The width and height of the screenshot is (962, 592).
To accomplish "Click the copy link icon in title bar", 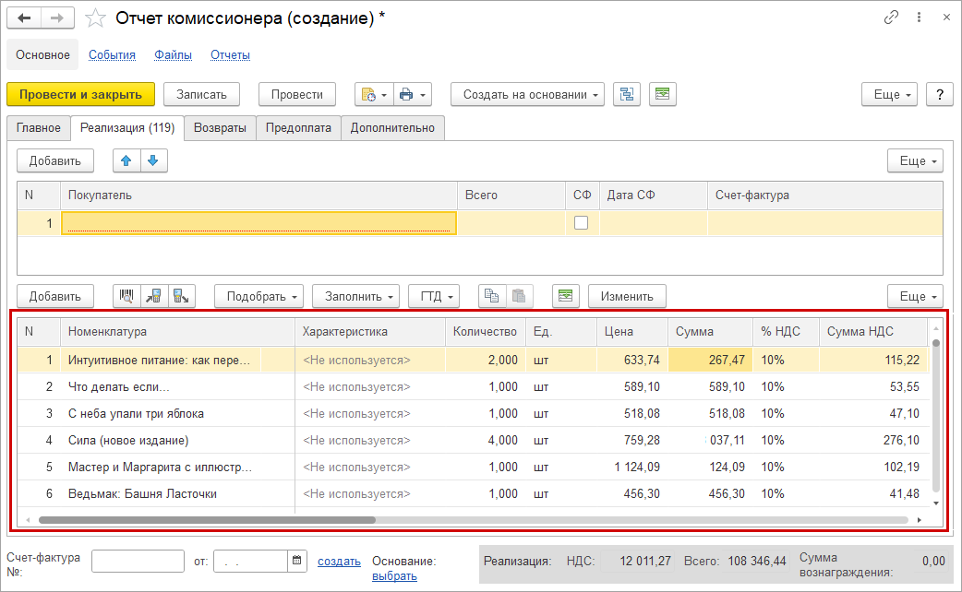I will (891, 18).
